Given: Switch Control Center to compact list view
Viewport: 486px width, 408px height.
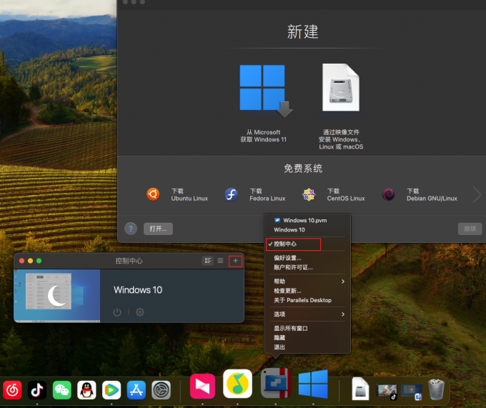Looking at the screenshot, I should [x=220, y=261].
